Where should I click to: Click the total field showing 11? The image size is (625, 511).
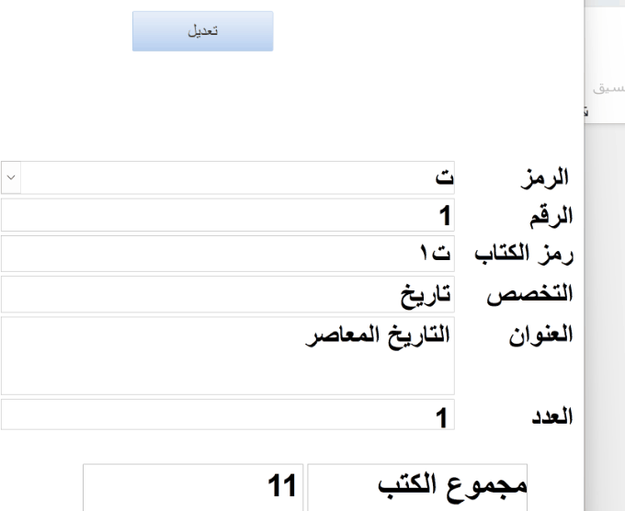point(193,487)
